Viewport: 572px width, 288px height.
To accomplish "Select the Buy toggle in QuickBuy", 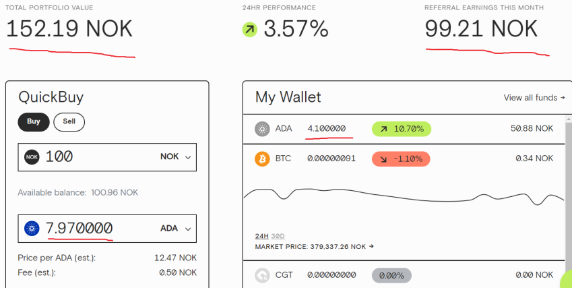I will (34, 122).
